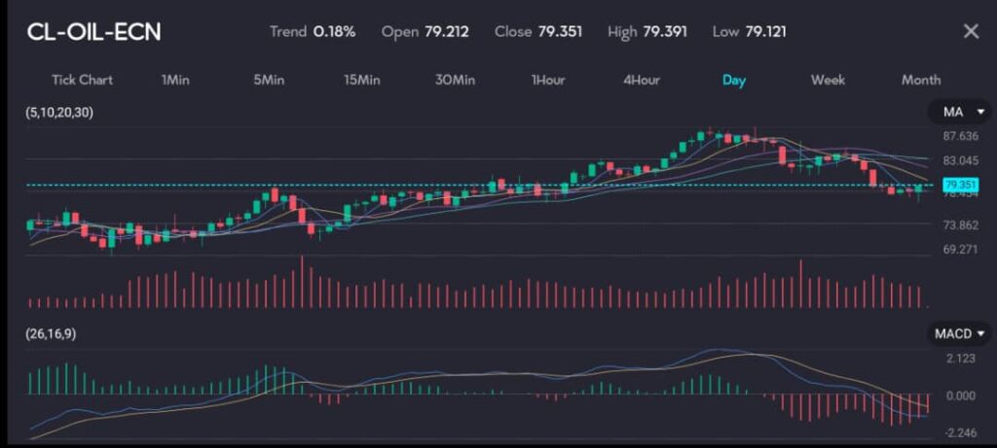997x448 pixels.
Task: Select the 1Hour timeframe tab
Action: tap(547, 80)
